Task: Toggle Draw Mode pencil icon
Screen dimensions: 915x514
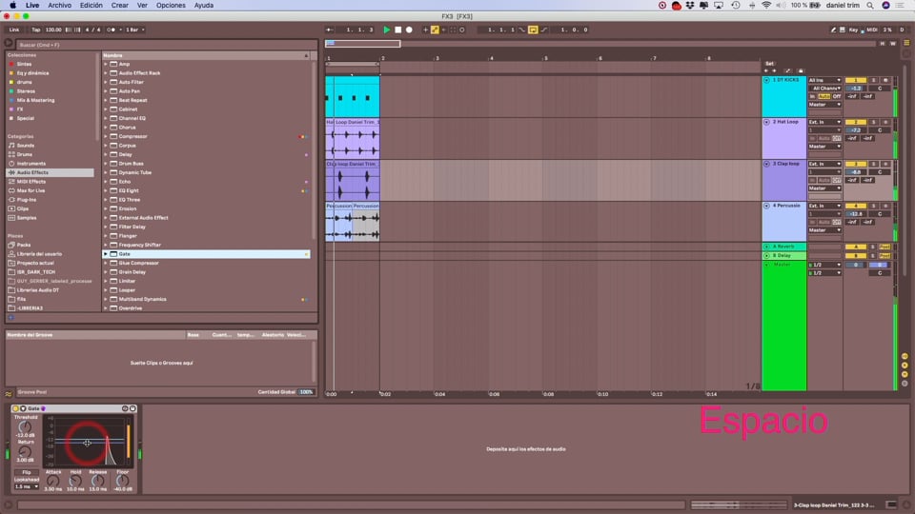Action: [833, 30]
